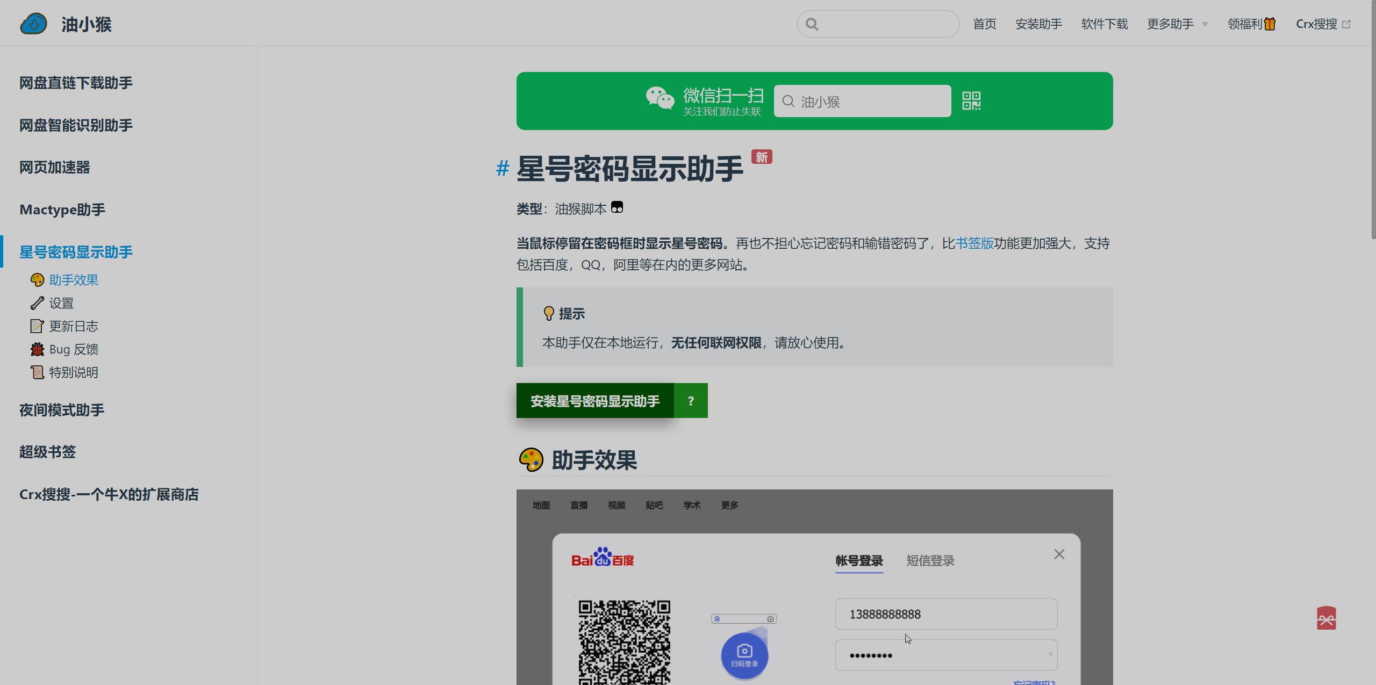Click the large palette icon in 助手效果 heading

click(x=531, y=460)
